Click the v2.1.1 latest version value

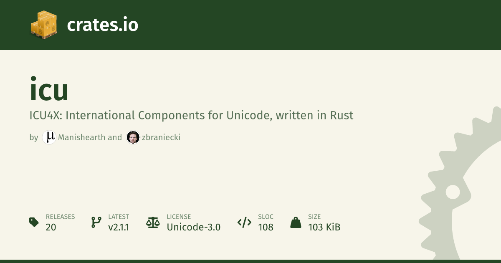[x=119, y=227]
